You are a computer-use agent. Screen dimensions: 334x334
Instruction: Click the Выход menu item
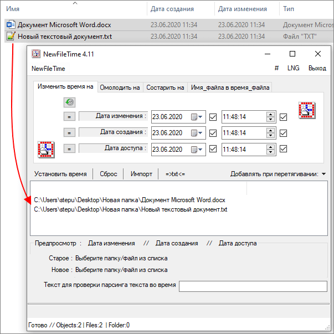(x=317, y=68)
